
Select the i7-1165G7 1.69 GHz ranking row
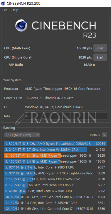click(55, 209)
